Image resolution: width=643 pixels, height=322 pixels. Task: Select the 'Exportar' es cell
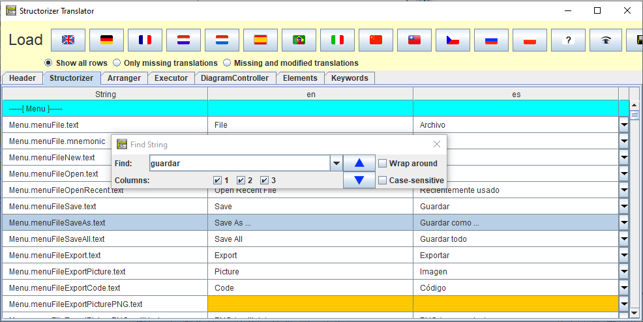click(516, 256)
